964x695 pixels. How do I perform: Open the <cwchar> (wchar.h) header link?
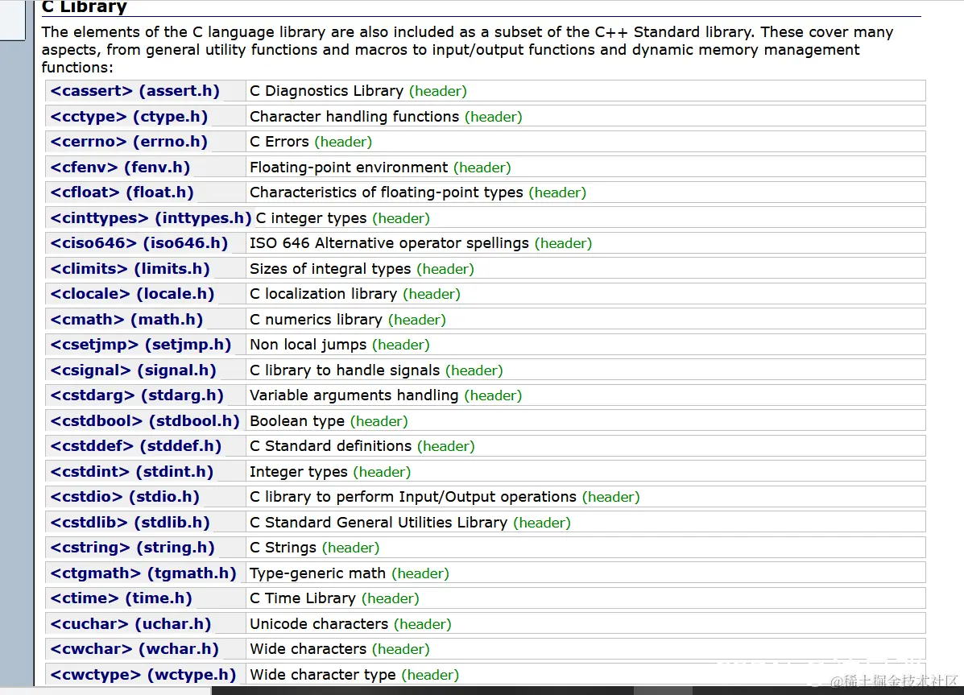coord(134,649)
